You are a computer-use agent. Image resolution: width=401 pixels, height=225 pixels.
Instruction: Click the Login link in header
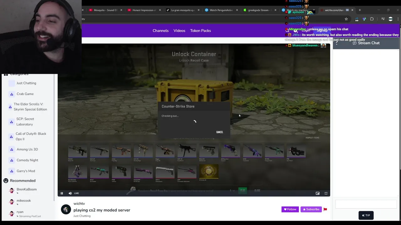pos(306,30)
